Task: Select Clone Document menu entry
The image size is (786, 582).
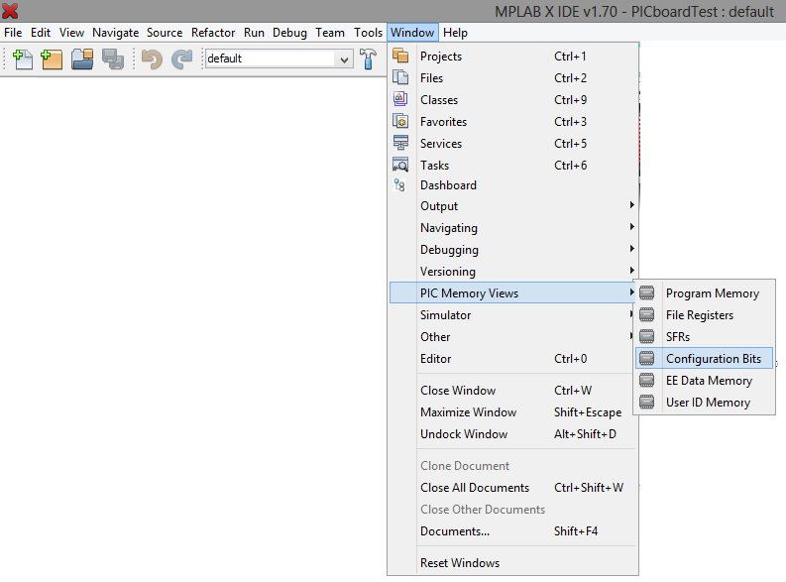Action: point(511,466)
